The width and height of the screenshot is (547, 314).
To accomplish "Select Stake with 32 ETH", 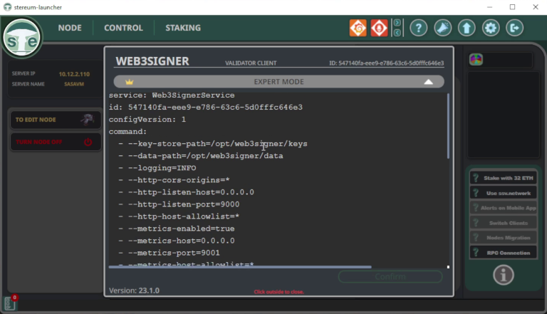I will click(503, 178).
